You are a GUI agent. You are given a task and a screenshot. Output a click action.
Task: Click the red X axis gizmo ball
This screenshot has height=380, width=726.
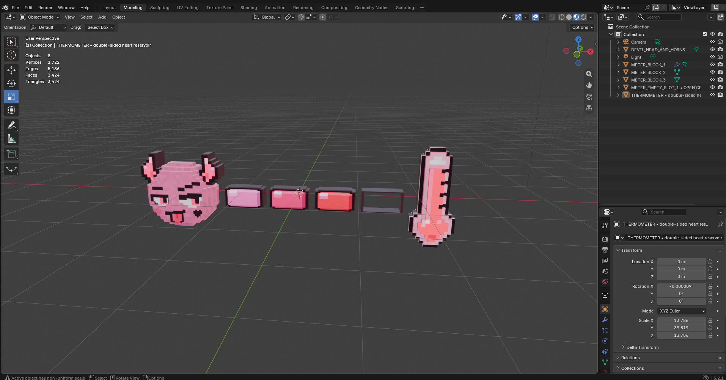590,52
